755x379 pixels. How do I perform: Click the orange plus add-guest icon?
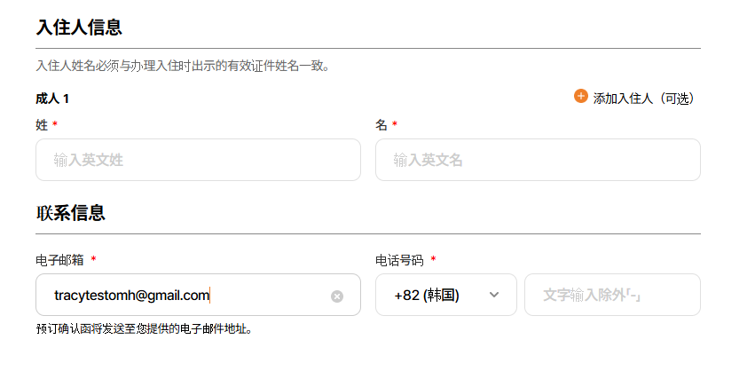[x=581, y=96]
